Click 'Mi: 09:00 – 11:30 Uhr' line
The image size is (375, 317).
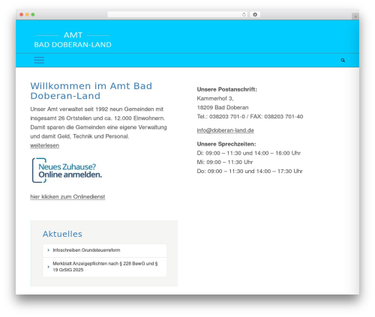225,162
